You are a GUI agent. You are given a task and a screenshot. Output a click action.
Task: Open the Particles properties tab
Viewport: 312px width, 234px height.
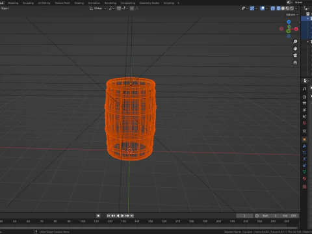tap(304, 153)
